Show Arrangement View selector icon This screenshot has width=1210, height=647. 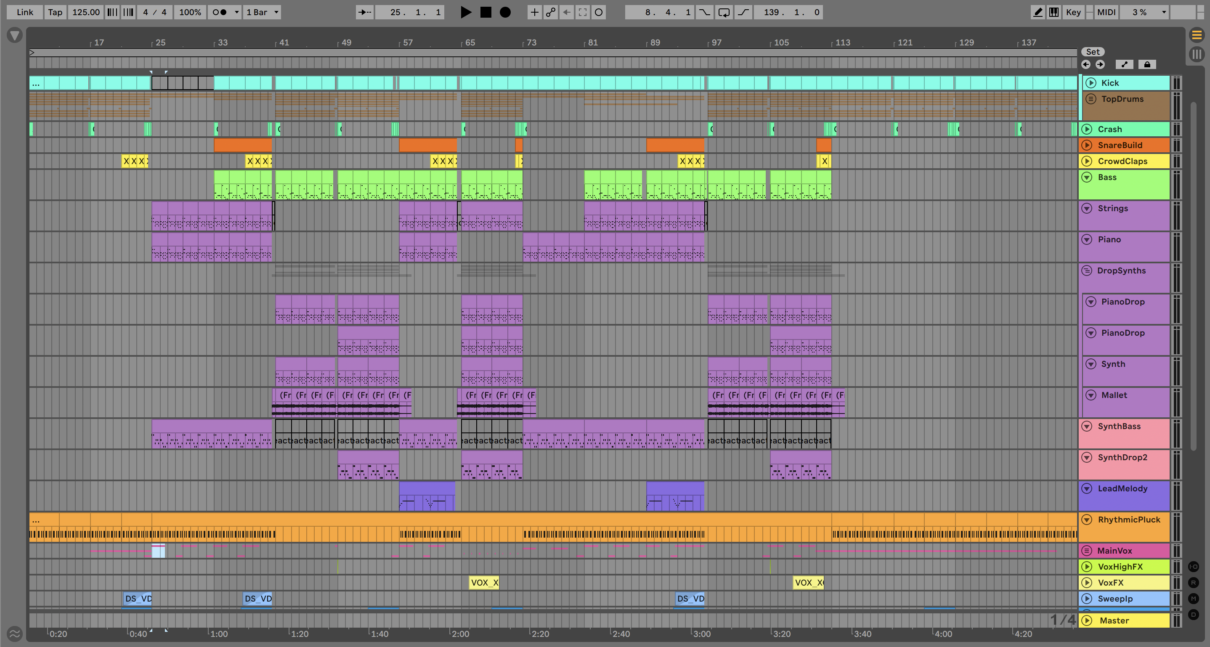pos(1197,35)
